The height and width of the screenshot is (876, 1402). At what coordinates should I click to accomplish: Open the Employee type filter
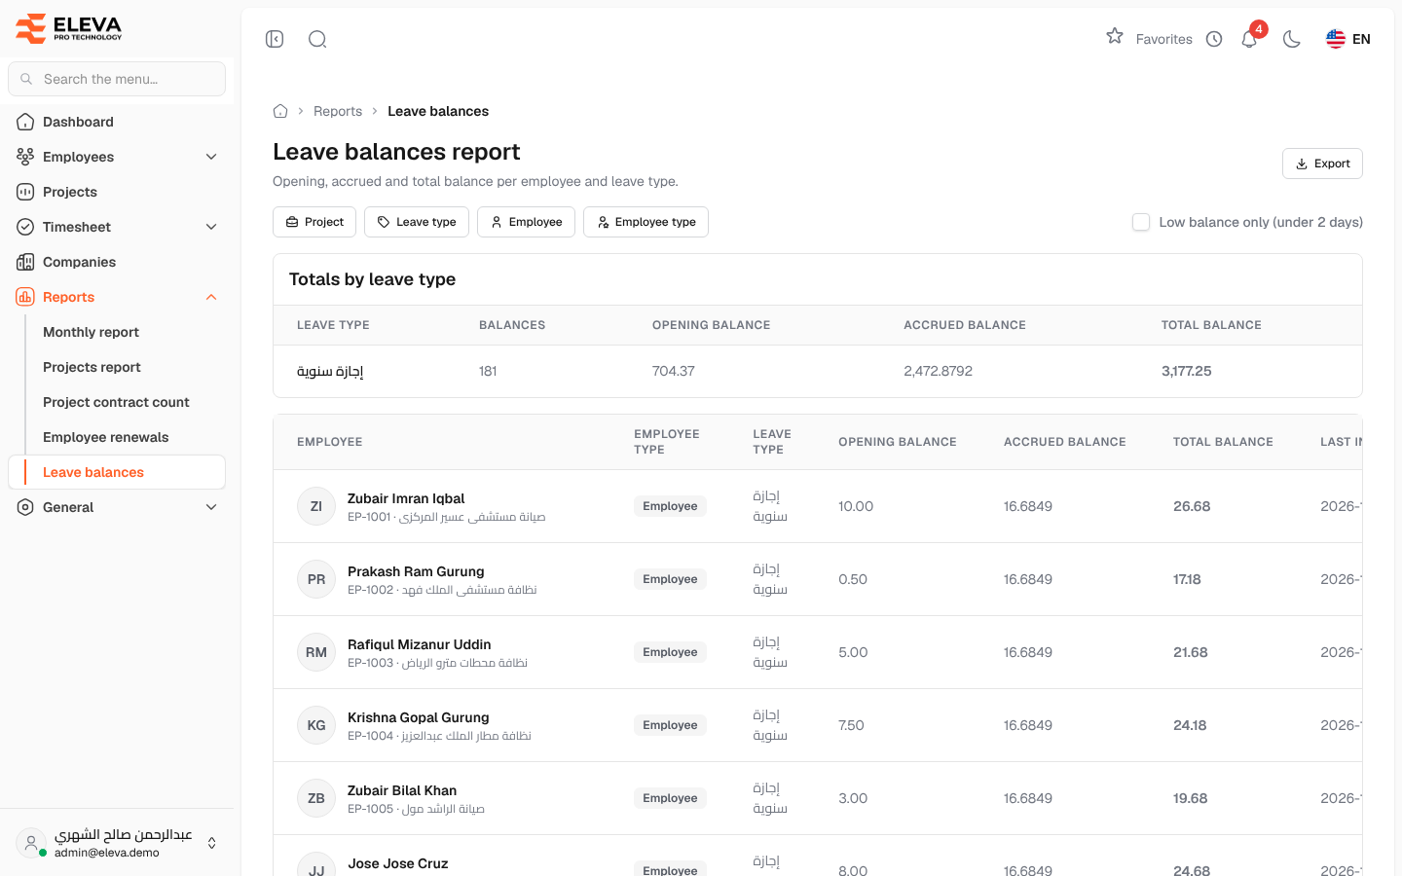pyautogui.click(x=646, y=222)
